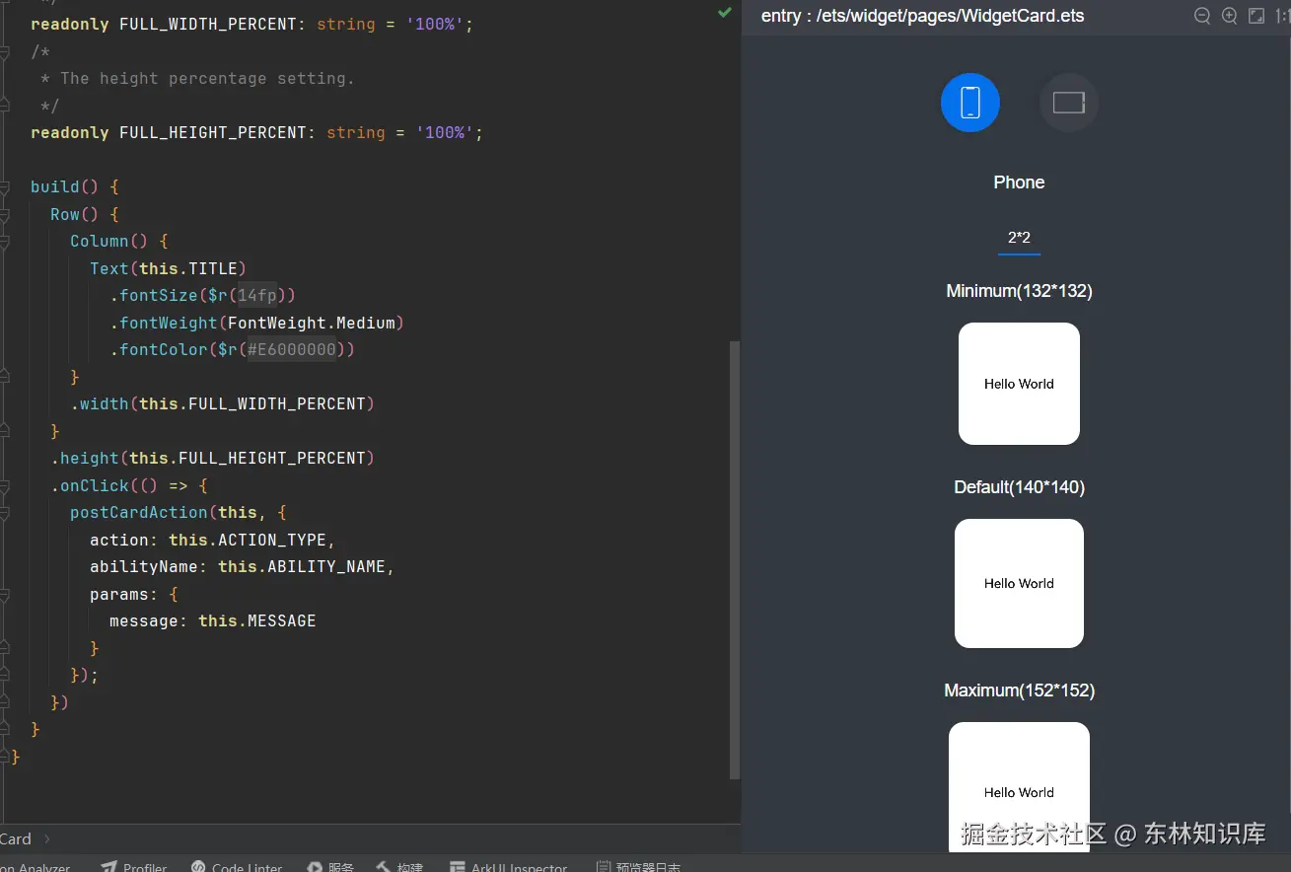Screen dimensions: 1291x872
Task: Click the Maximum(152*152) widget card
Action: click(1019, 787)
